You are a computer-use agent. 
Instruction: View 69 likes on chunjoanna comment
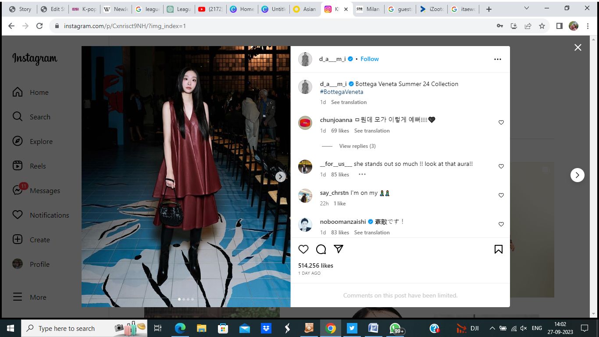click(340, 131)
